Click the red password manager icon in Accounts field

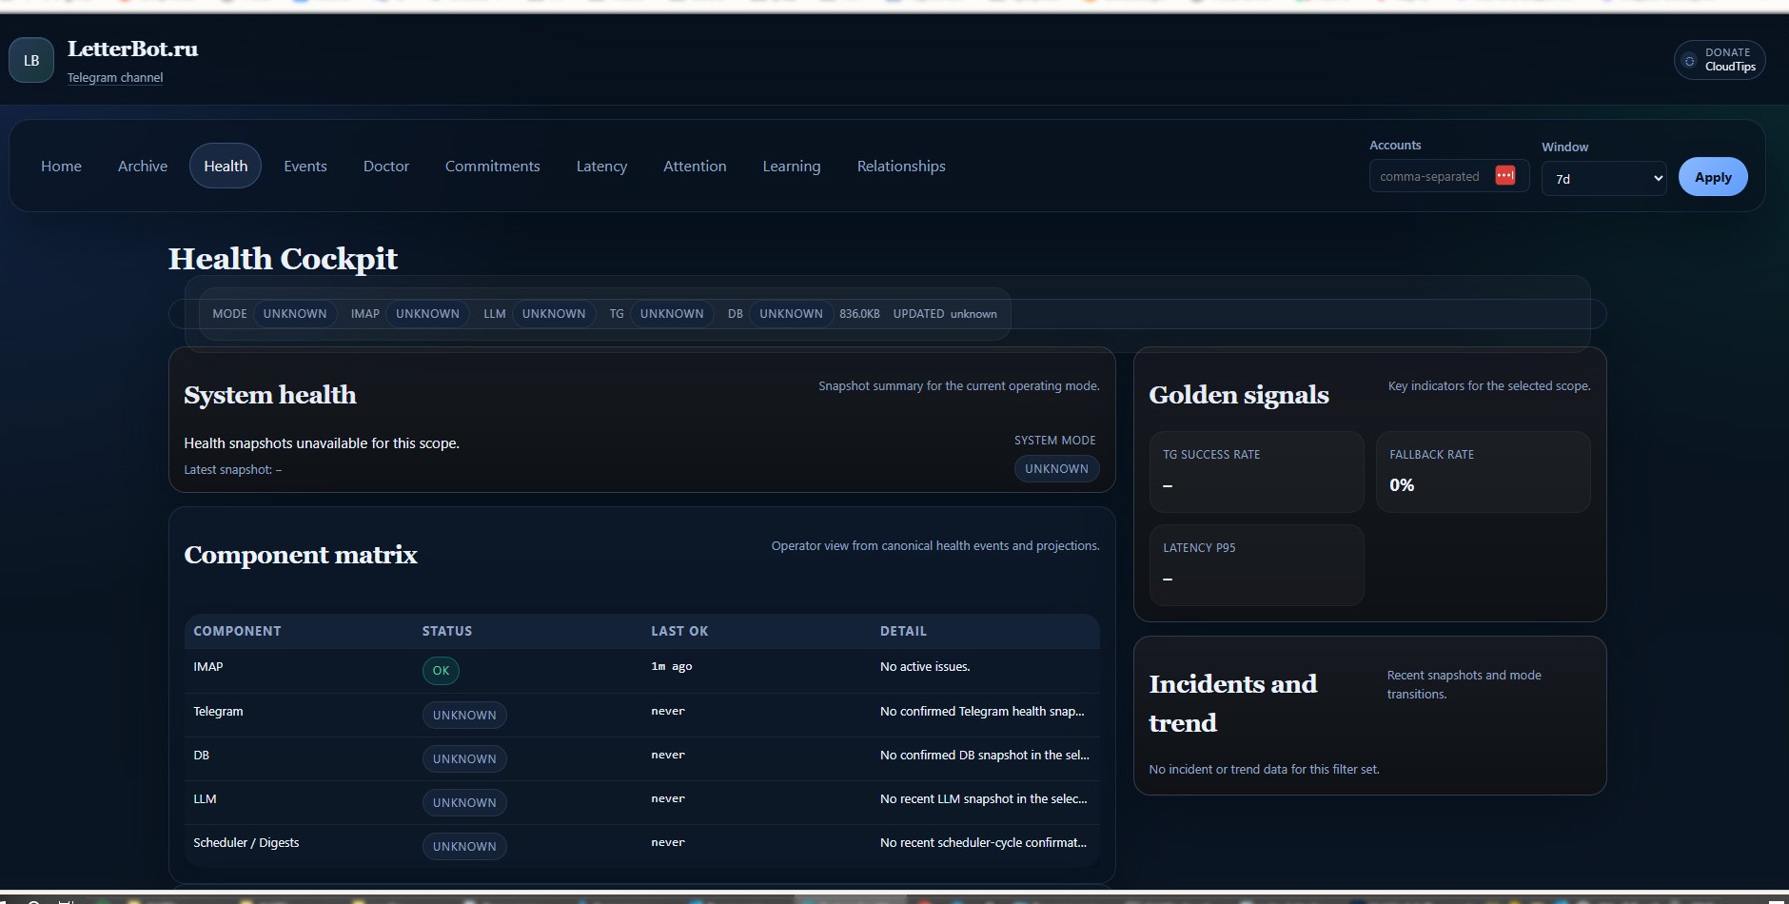pos(1504,175)
